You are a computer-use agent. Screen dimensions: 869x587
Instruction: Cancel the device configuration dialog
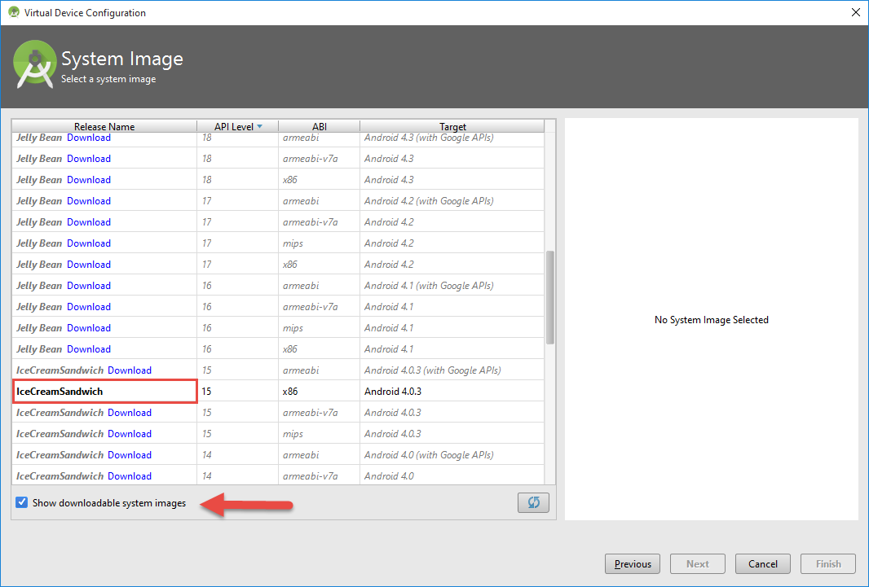pyautogui.click(x=762, y=563)
